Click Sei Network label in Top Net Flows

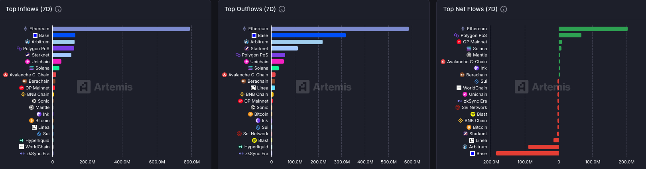475,107
